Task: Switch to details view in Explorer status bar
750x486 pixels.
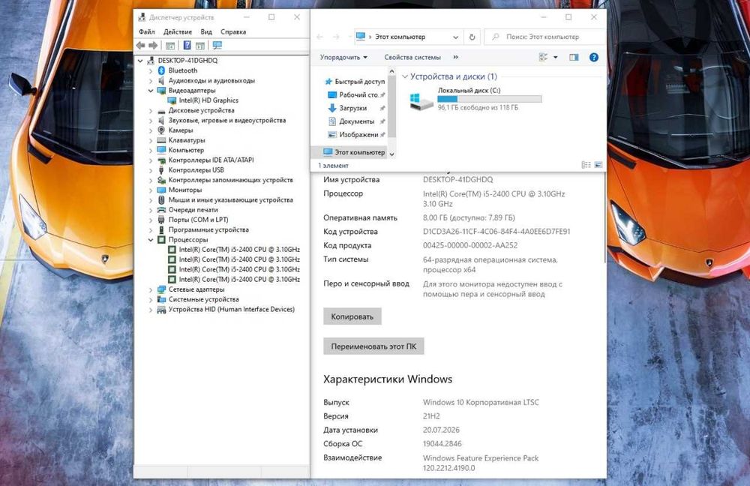Action: tap(586, 165)
